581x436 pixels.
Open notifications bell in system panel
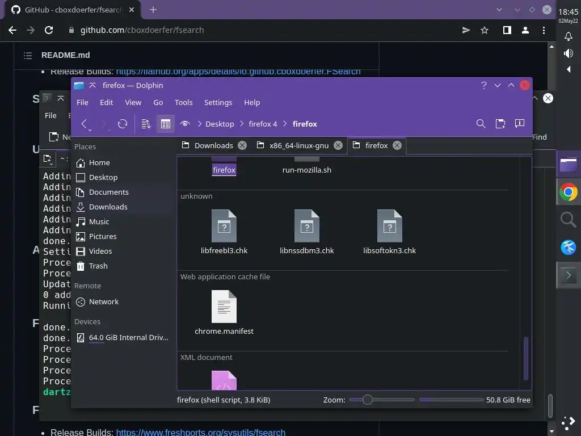(x=568, y=36)
